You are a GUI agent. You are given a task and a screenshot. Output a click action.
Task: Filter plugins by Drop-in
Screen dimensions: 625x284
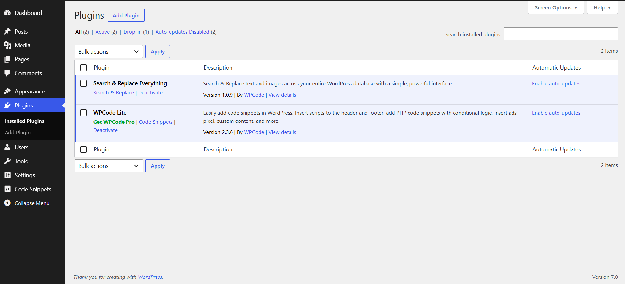pyautogui.click(x=132, y=32)
